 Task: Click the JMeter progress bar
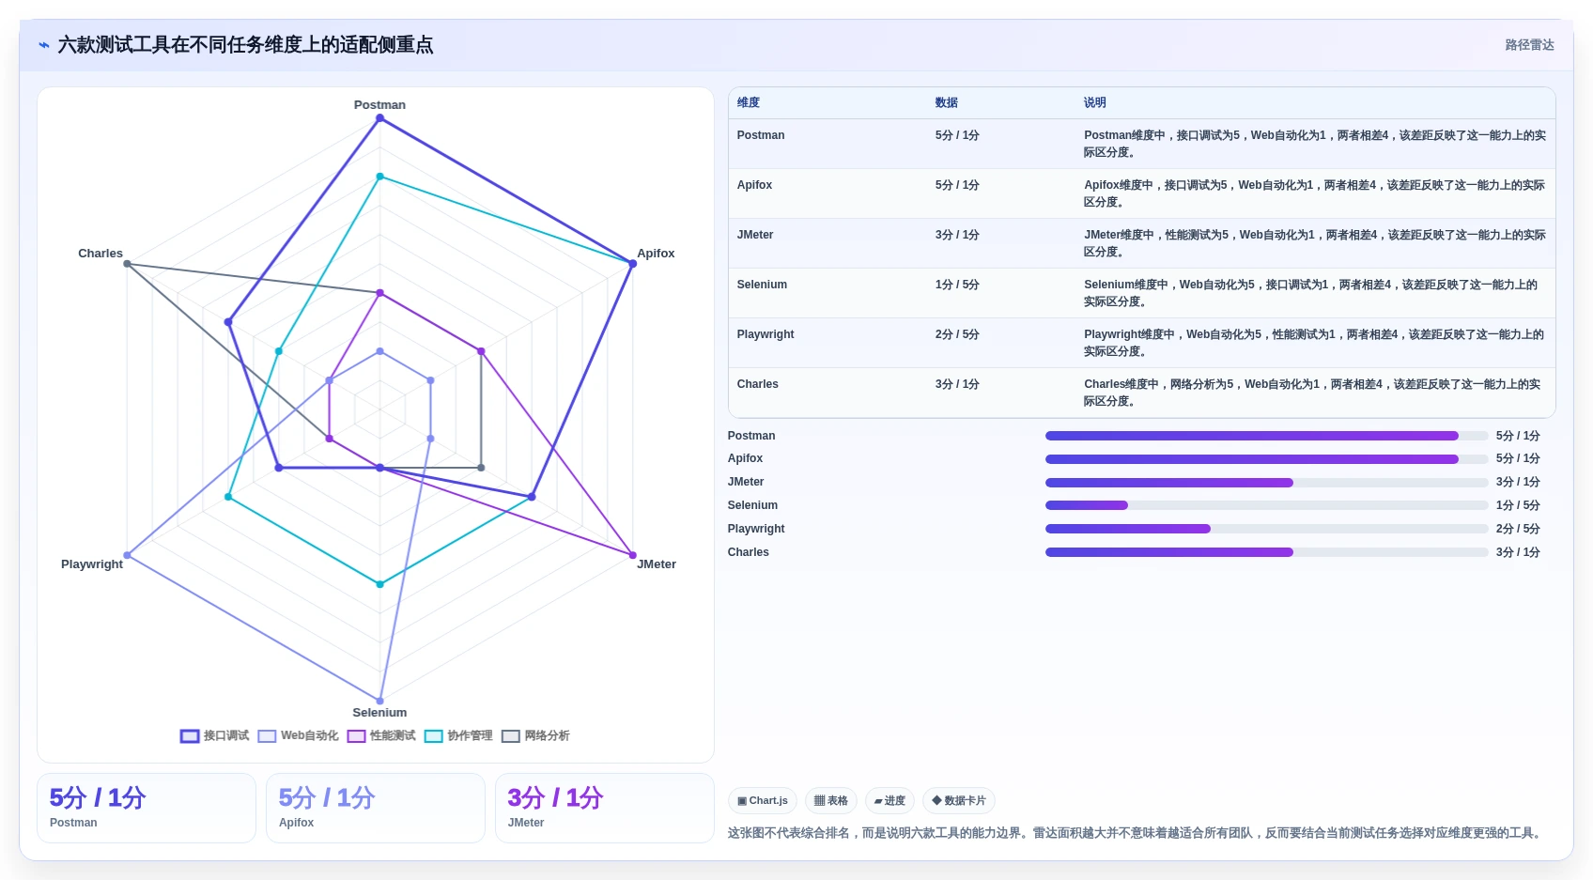point(1267,483)
